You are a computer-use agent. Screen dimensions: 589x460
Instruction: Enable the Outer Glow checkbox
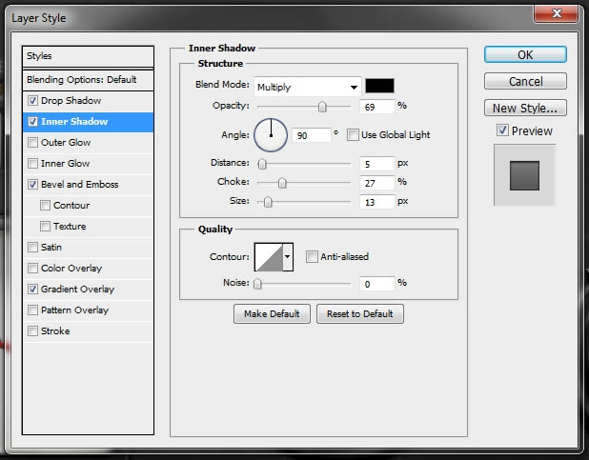click(x=32, y=143)
